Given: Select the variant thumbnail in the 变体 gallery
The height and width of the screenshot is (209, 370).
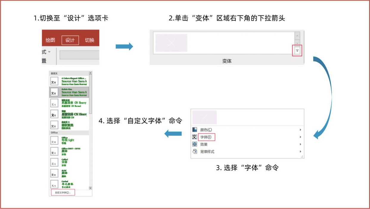Looking at the screenshot, I should tap(171, 43).
